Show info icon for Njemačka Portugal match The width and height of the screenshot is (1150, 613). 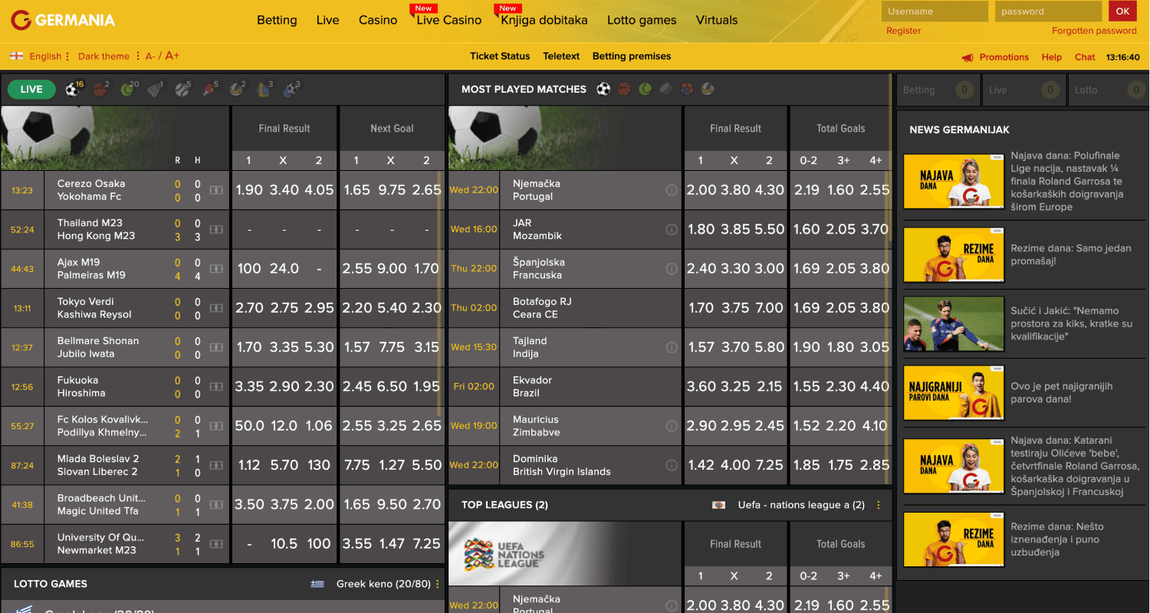click(x=672, y=190)
